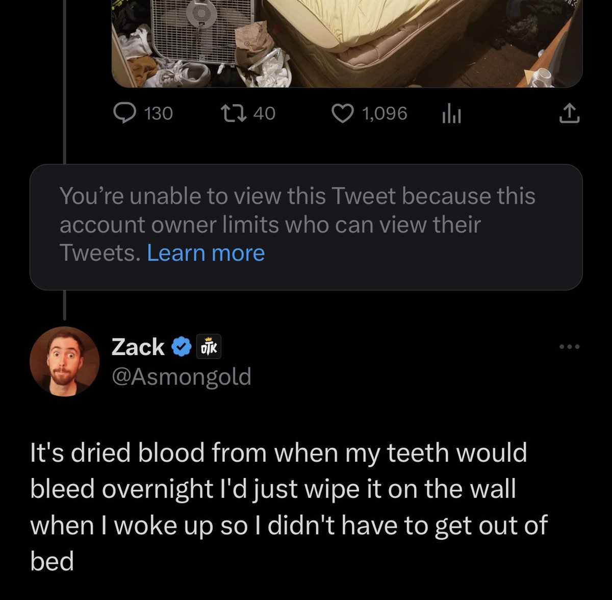Click the 130 replies count
The width and height of the screenshot is (612, 600).
tap(158, 113)
